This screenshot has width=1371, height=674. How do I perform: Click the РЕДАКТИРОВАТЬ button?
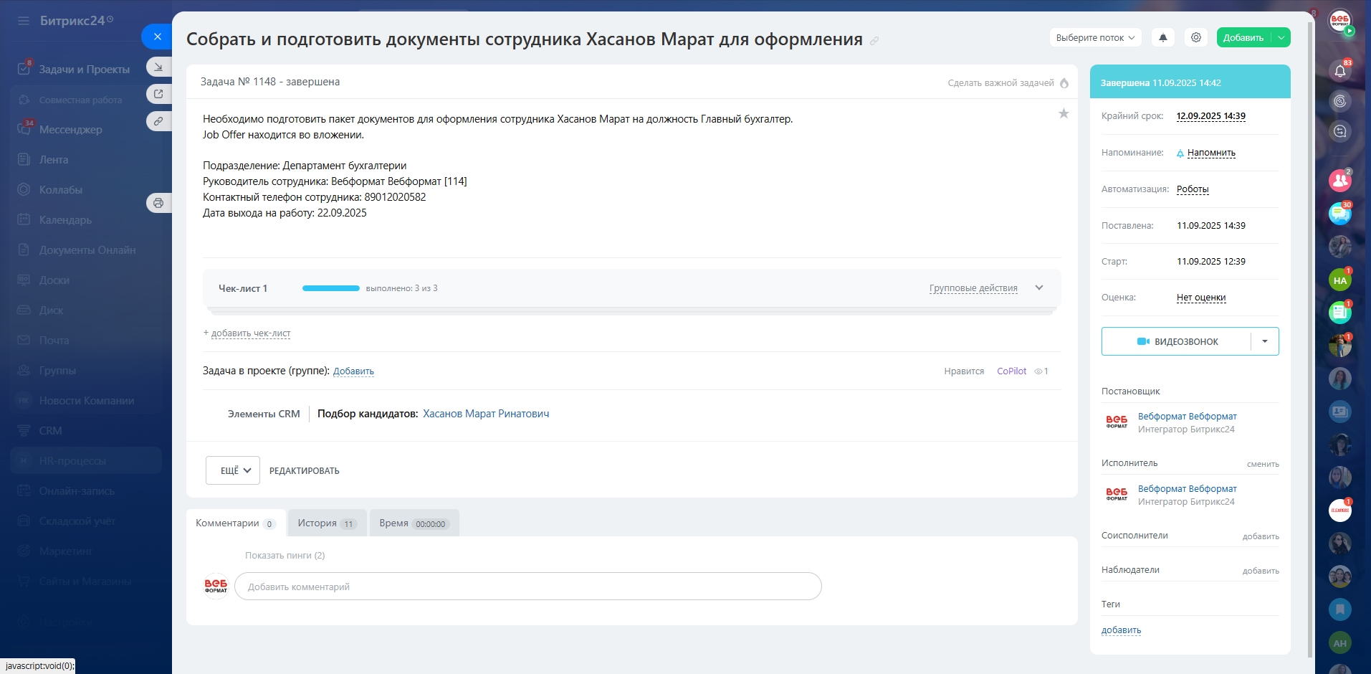pyautogui.click(x=304, y=471)
